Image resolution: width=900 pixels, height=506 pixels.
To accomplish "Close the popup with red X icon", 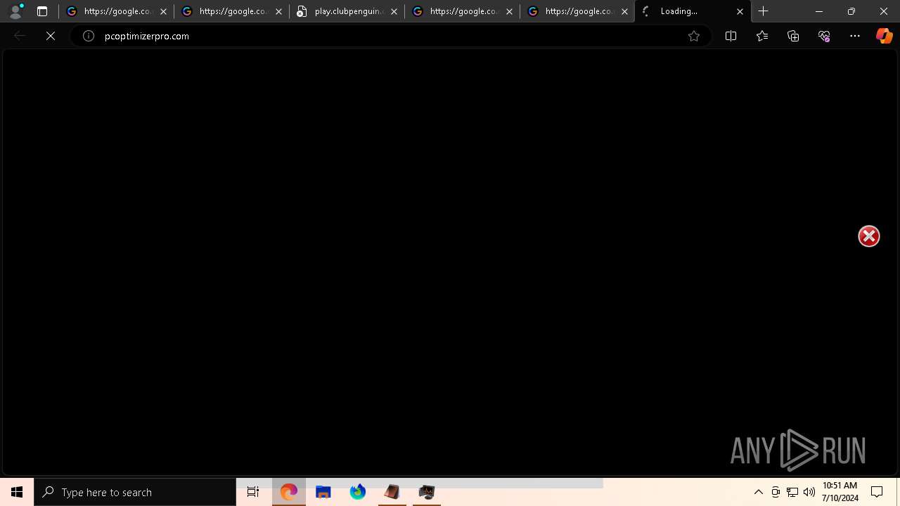I will (869, 236).
